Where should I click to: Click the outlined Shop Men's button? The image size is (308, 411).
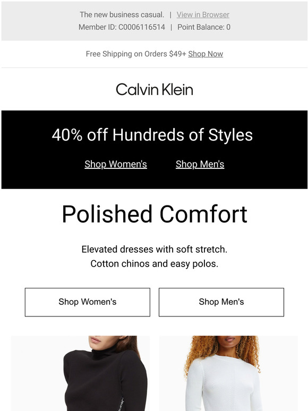point(221,302)
